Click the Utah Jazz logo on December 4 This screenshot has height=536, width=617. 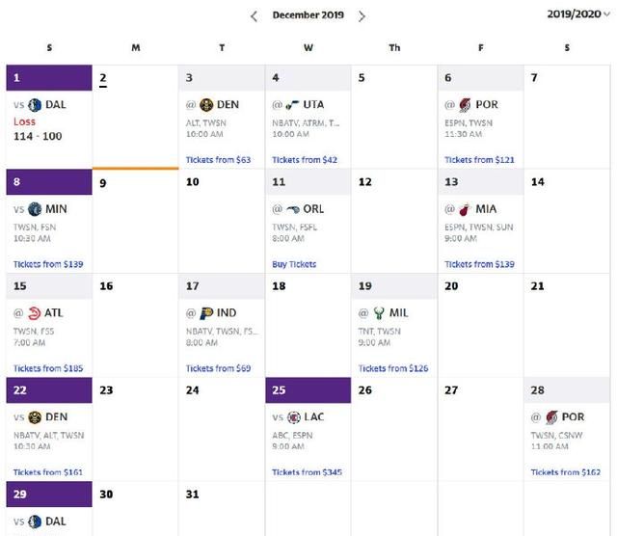[x=292, y=105]
